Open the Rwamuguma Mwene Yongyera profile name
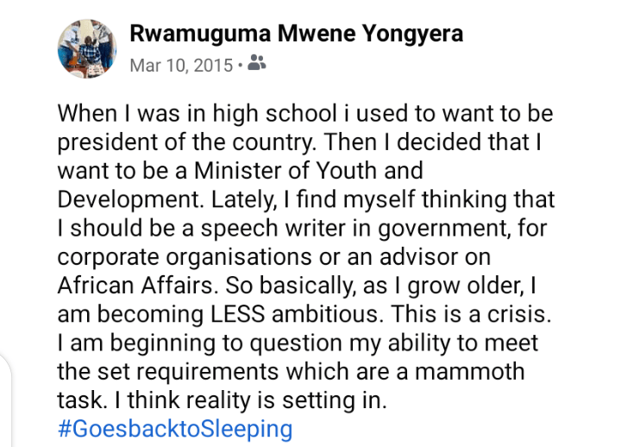621x447 pixels. point(296,34)
